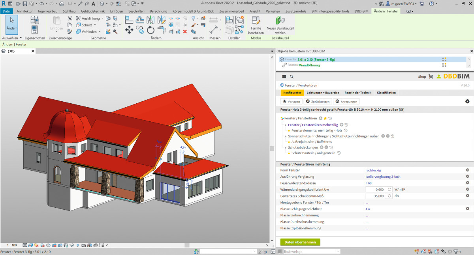Click the DBD-BIM search magnifier icon
Viewport: 474px width, 255px height.
(292, 76)
